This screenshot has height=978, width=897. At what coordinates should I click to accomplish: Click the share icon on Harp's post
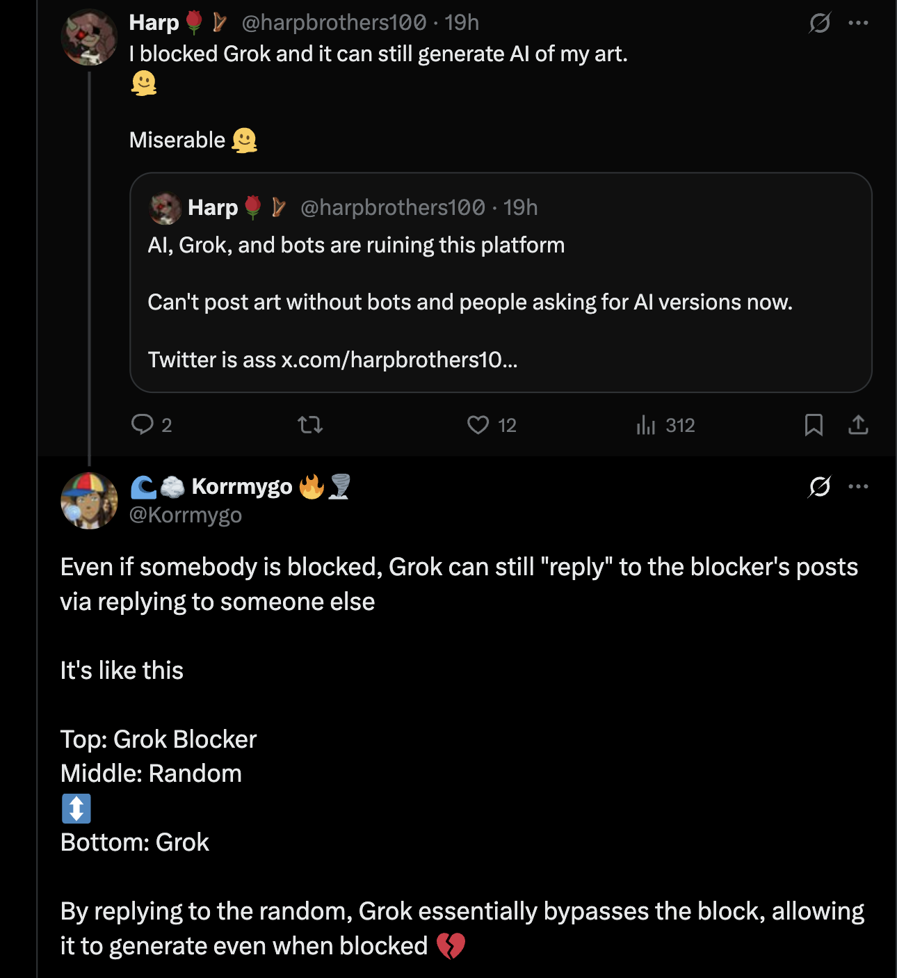pos(858,424)
